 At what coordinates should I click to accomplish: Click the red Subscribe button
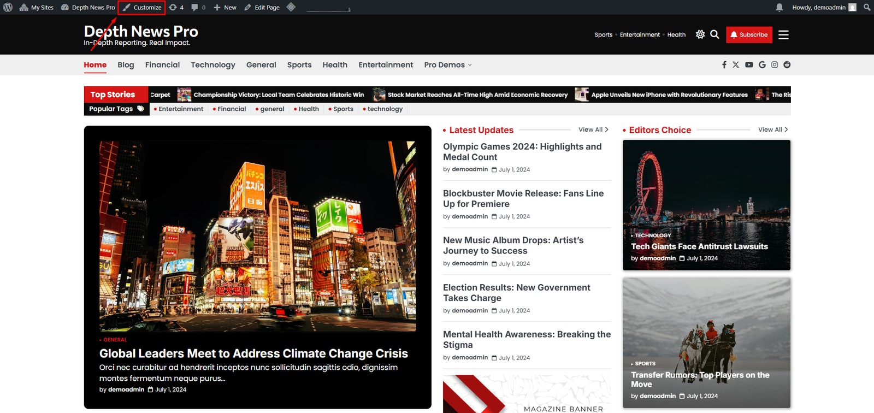(749, 34)
